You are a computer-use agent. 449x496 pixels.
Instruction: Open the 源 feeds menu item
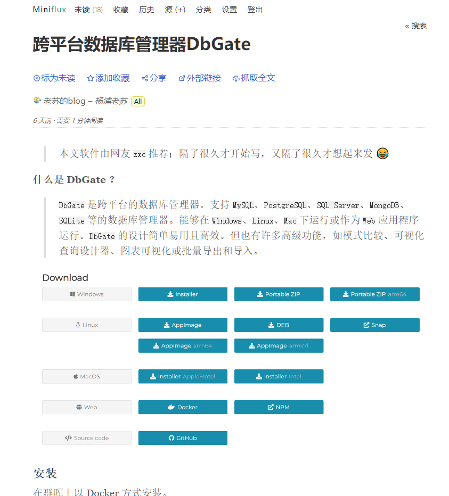coord(168,10)
